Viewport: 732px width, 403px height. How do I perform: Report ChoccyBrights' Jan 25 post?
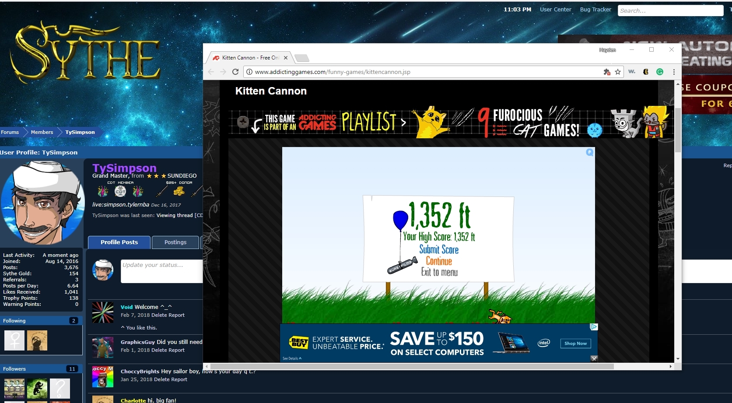coord(179,379)
